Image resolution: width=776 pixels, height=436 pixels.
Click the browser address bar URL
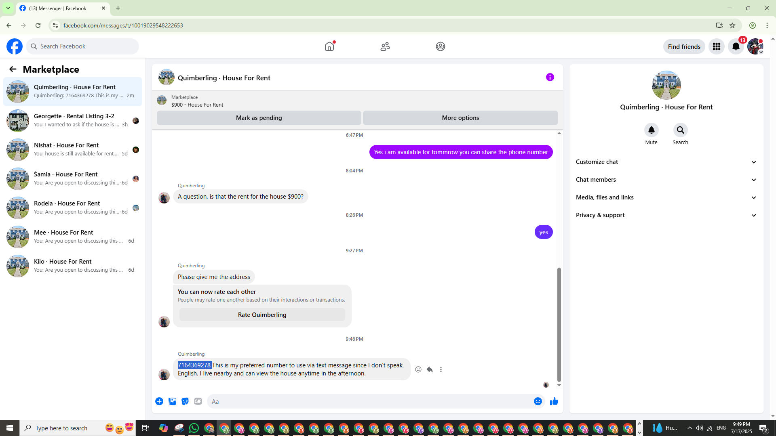[123, 25]
